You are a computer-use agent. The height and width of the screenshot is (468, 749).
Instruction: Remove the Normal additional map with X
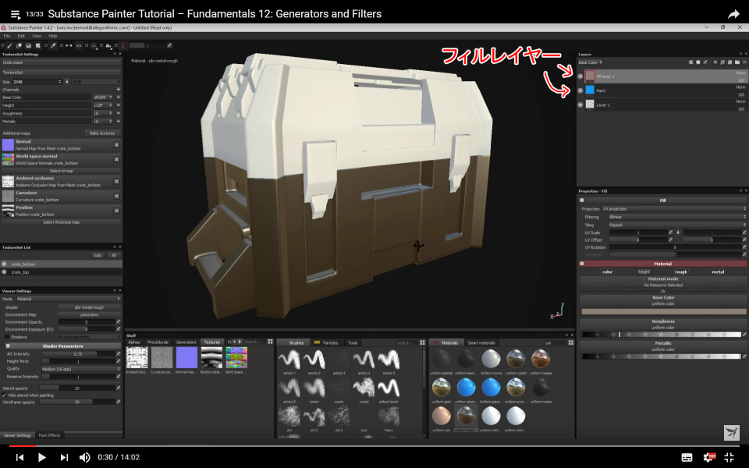[116, 145]
